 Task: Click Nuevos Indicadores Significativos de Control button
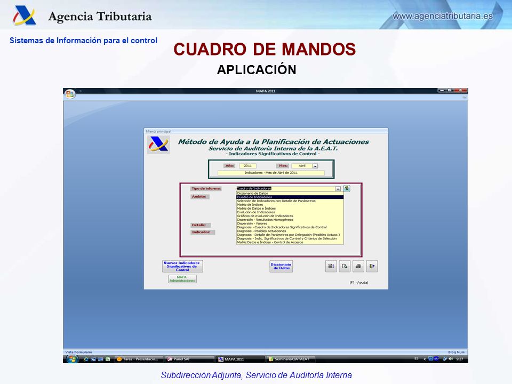(x=182, y=266)
